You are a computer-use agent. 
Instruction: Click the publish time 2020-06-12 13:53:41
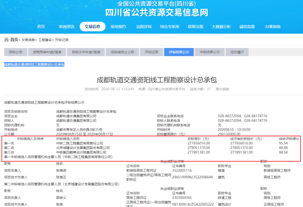click(x=118, y=89)
